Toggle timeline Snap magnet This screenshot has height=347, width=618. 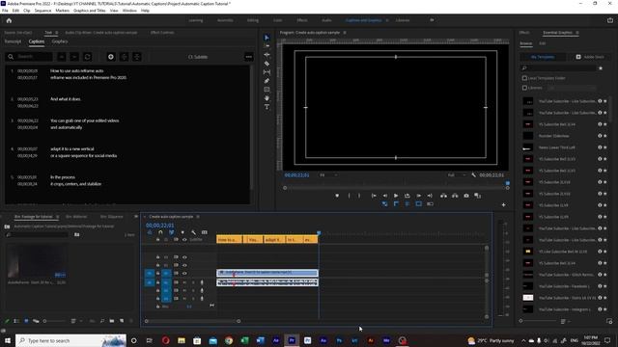click(x=160, y=232)
